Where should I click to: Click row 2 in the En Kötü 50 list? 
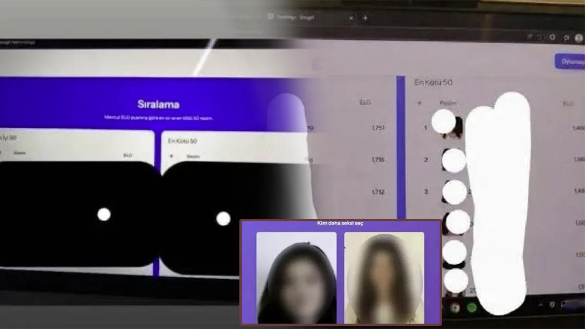tap(426, 160)
